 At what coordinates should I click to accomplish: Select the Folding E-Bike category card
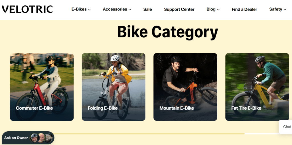tap(113, 83)
